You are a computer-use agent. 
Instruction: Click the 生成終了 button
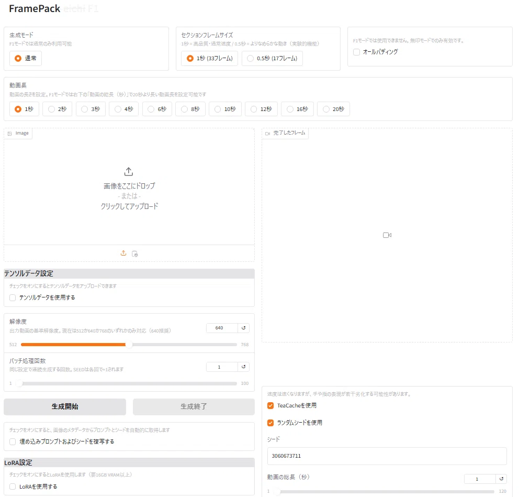194,406
